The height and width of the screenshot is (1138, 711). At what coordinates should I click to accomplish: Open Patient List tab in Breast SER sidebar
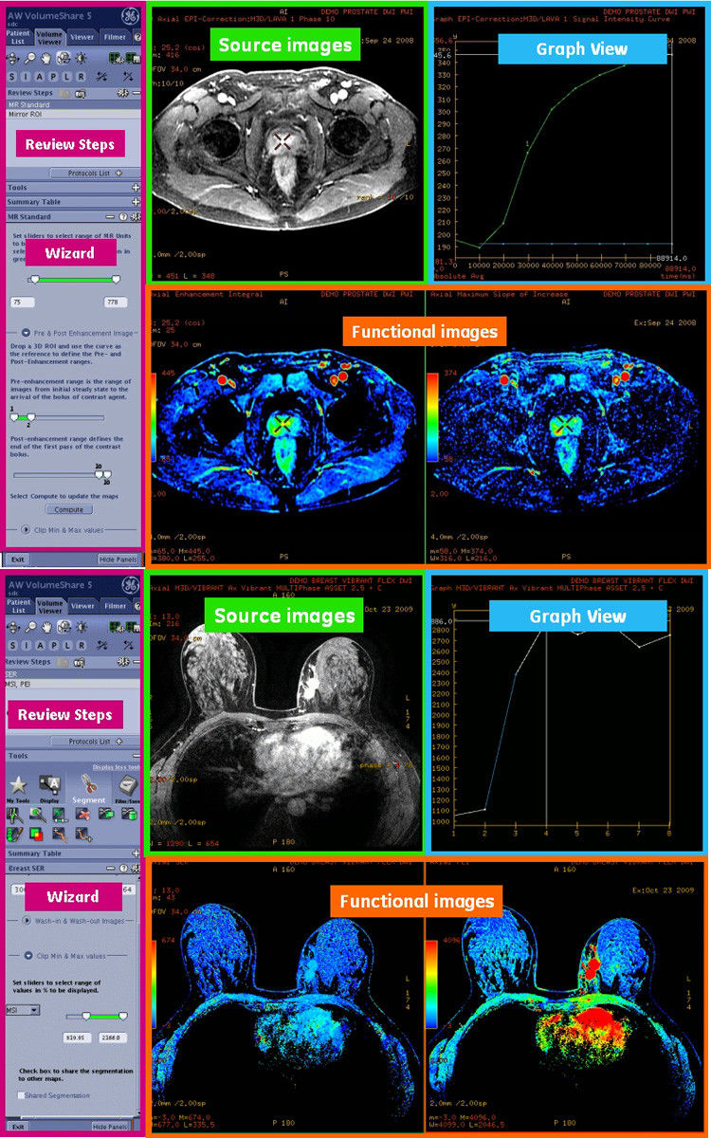pyautogui.click(x=19, y=607)
